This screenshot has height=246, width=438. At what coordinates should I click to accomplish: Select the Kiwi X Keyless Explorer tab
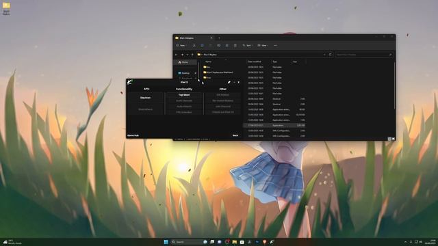193,38
